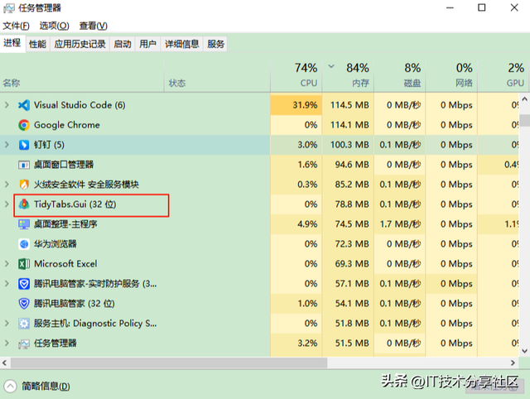530x399 pixels.
Task: Open the 查看(V) menu
Action: (x=94, y=26)
